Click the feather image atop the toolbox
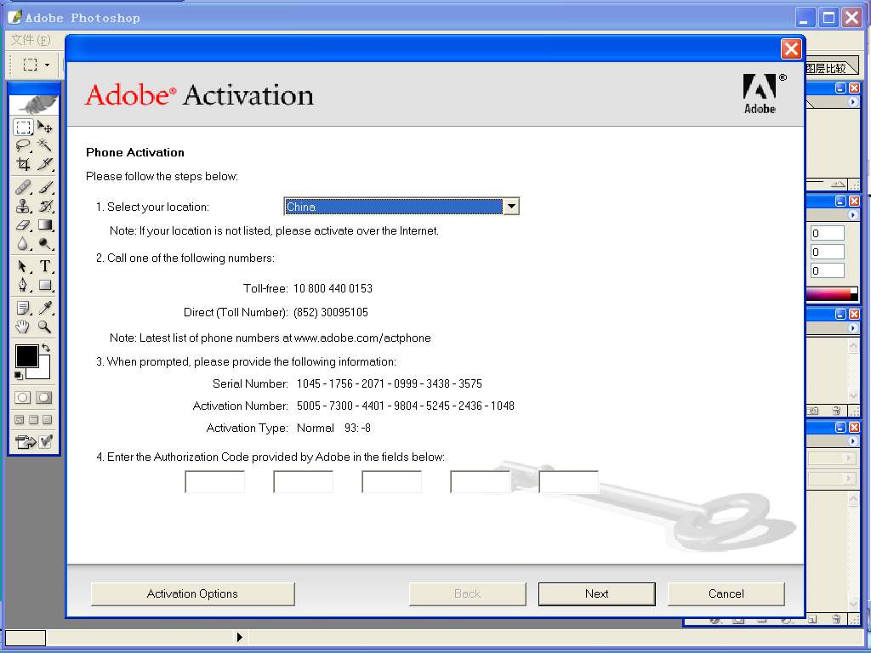871x653 pixels. click(34, 105)
